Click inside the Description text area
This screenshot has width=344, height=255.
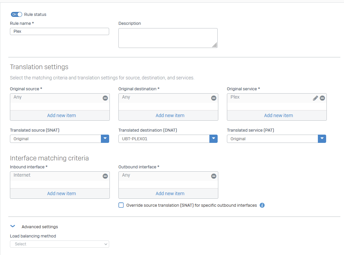pyautogui.click(x=168, y=38)
